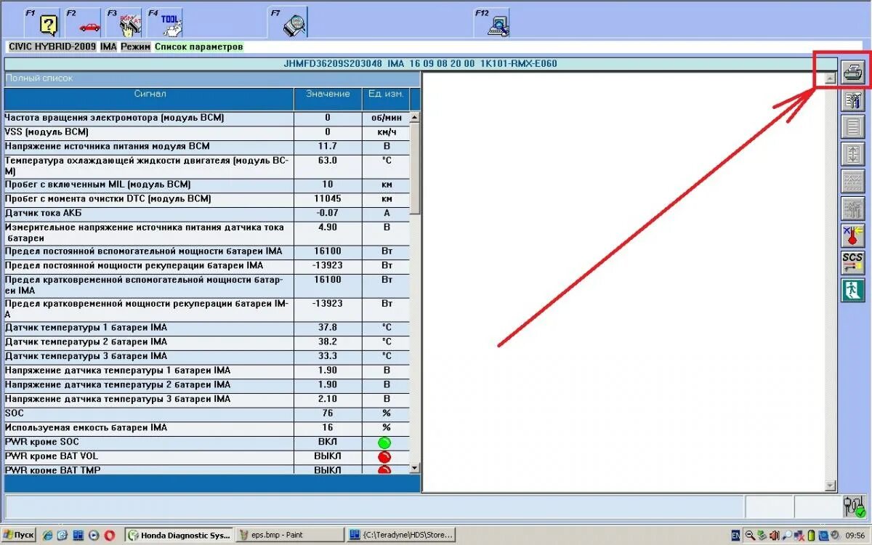The width and height of the screenshot is (872, 545).
Task: Click right panel scroll down arrow
Action: (x=831, y=486)
